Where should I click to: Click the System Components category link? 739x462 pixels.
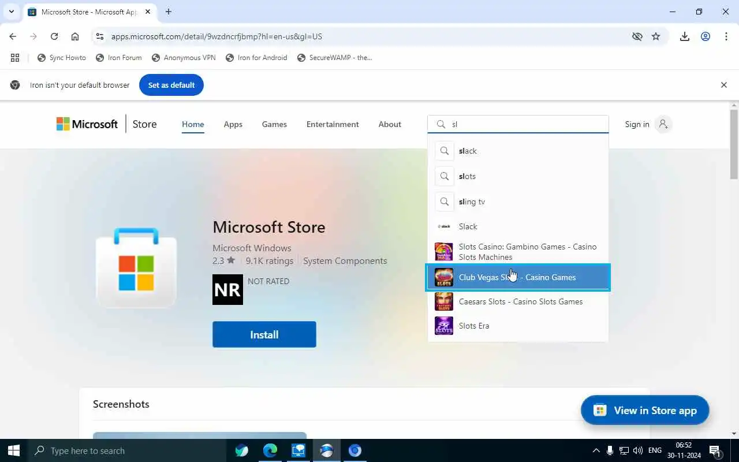[x=345, y=261]
